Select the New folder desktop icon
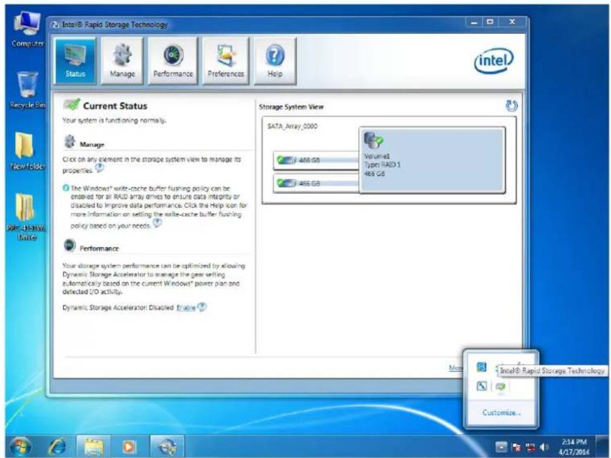Image resolution: width=611 pixels, height=458 pixels. (x=27, y=151)
